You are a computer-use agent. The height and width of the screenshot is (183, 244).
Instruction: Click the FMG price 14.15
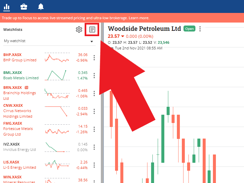pyautogui.click(x=83, y=126)
